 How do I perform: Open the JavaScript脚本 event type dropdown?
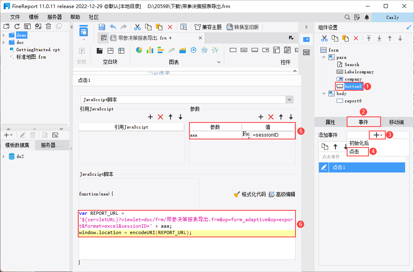[x=289, y=100]
